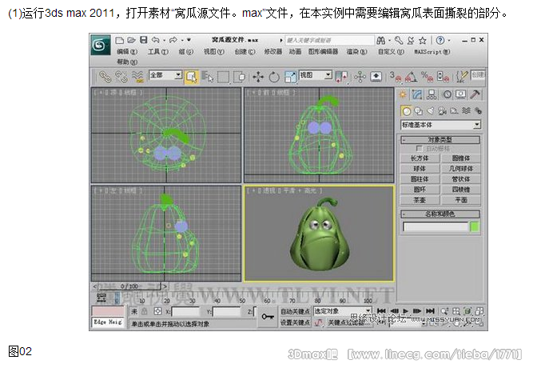Click the Redo arrow icon
Viewport: 545px width, 368px height.
pos(173,40)
